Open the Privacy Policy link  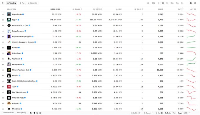21,113
